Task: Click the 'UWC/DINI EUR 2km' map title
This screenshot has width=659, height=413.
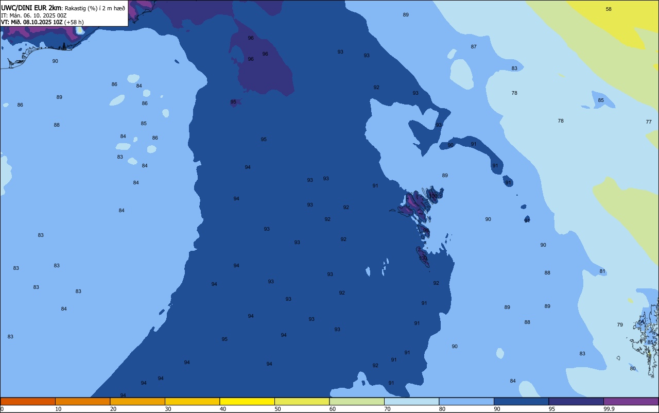Action: click(x=31, y=7)
